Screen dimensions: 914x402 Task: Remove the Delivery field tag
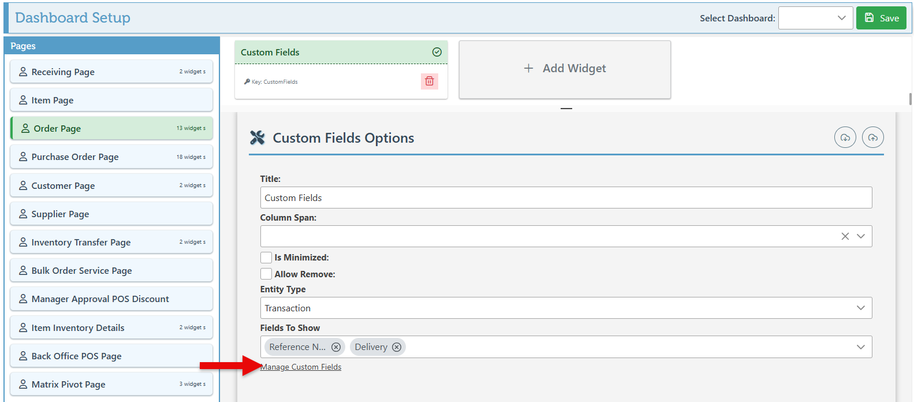click(x=397, y=347)
